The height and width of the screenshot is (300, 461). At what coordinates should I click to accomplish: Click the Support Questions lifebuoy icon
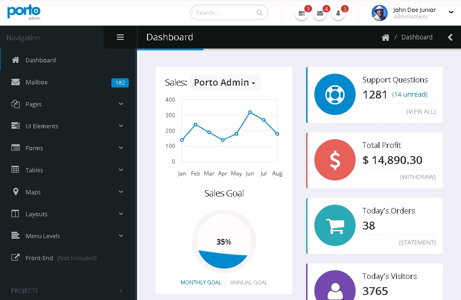[x=335, y=94]
